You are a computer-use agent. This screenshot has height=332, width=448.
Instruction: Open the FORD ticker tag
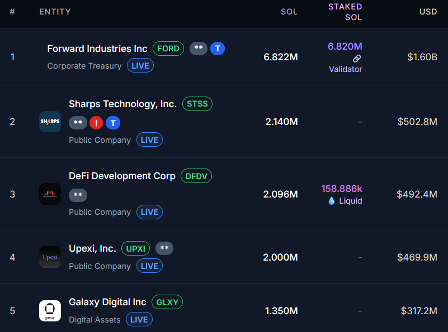168,49
